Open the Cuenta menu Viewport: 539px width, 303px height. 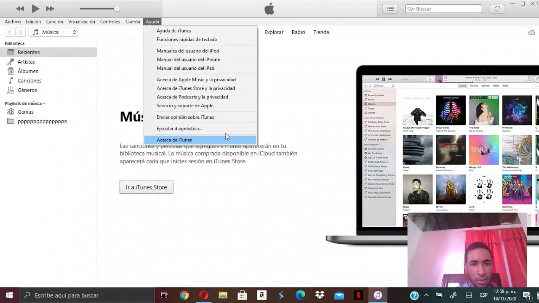click(133, 21)
